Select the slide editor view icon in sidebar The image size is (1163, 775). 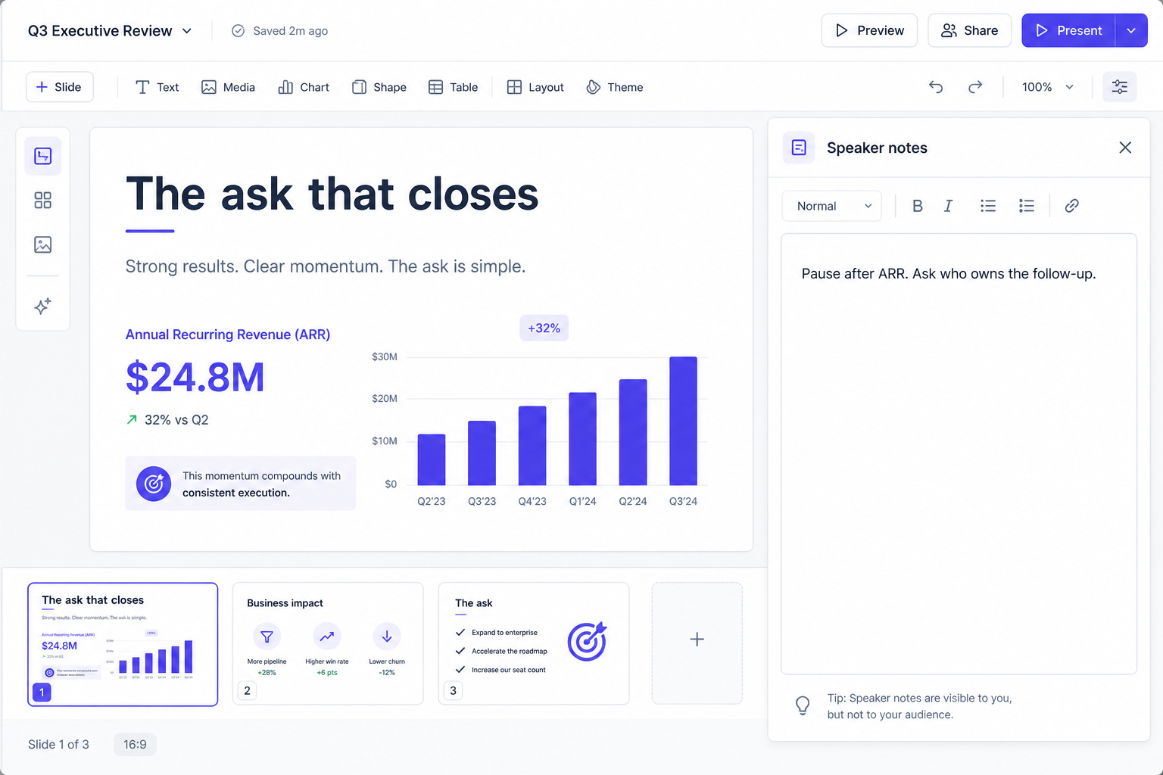coord(43,157)
